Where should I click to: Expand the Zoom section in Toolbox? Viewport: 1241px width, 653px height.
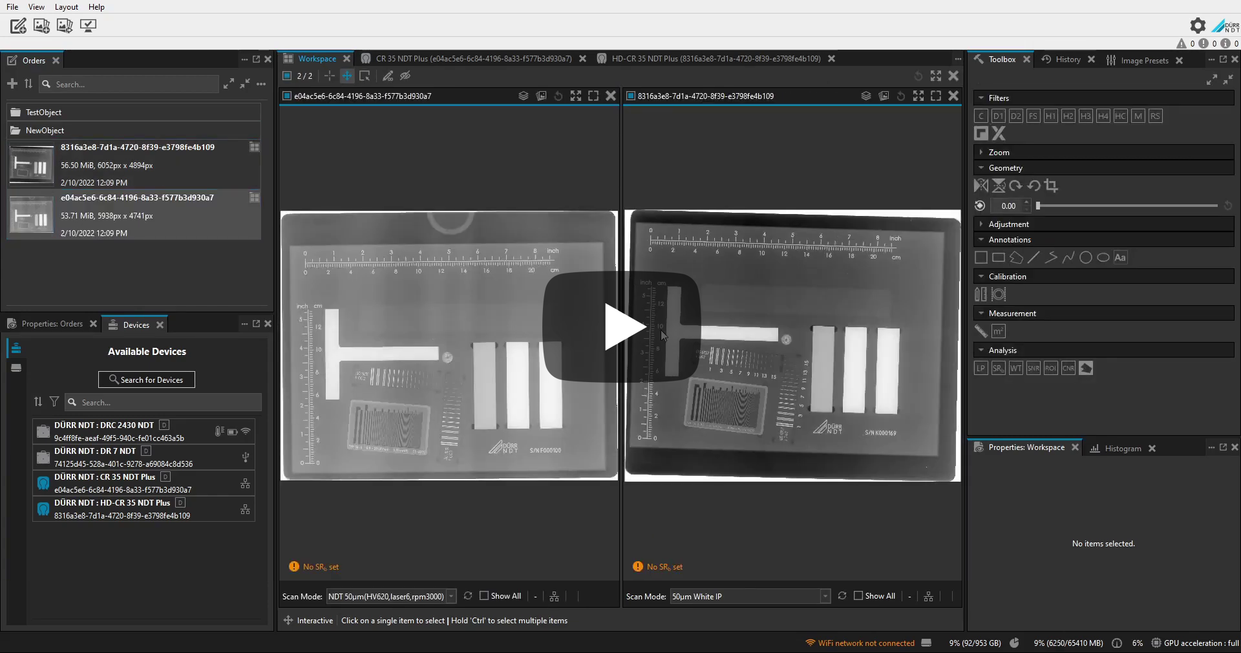click(999, 153)
